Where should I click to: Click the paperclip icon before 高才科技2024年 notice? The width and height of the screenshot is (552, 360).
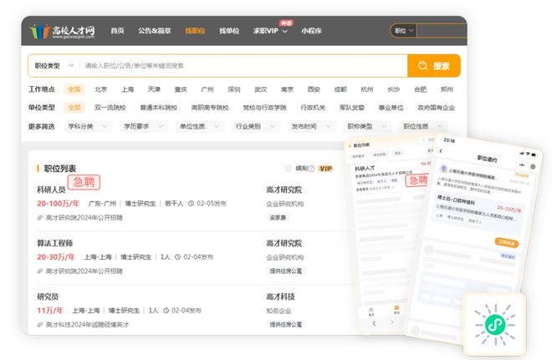(x=40, y=324)
